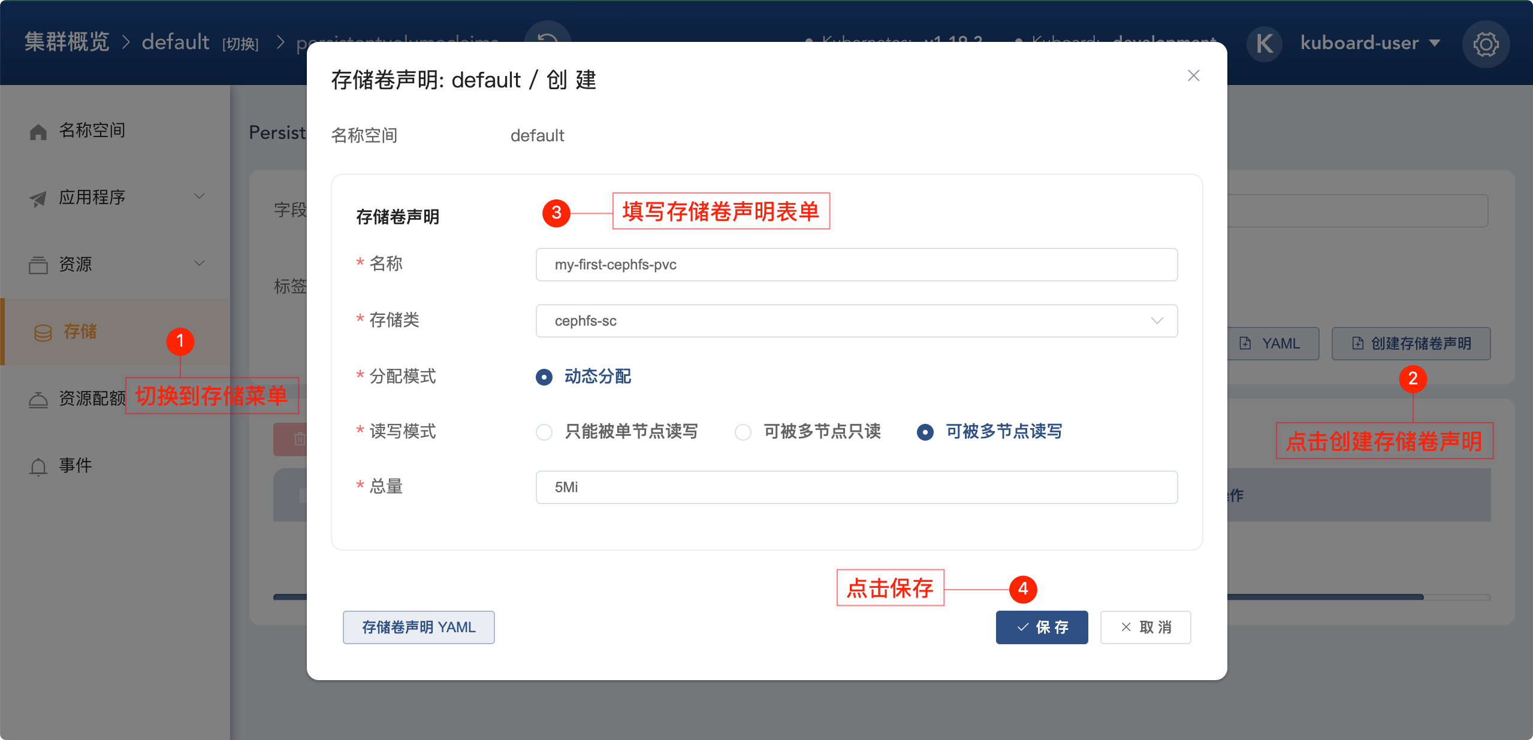Click the paper plane 应用程序 icon
The image size is (1533, 740).
(x=38, y=198)
